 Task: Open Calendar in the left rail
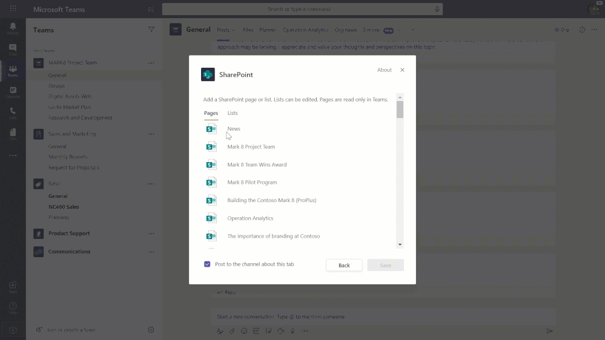(13, 92)
